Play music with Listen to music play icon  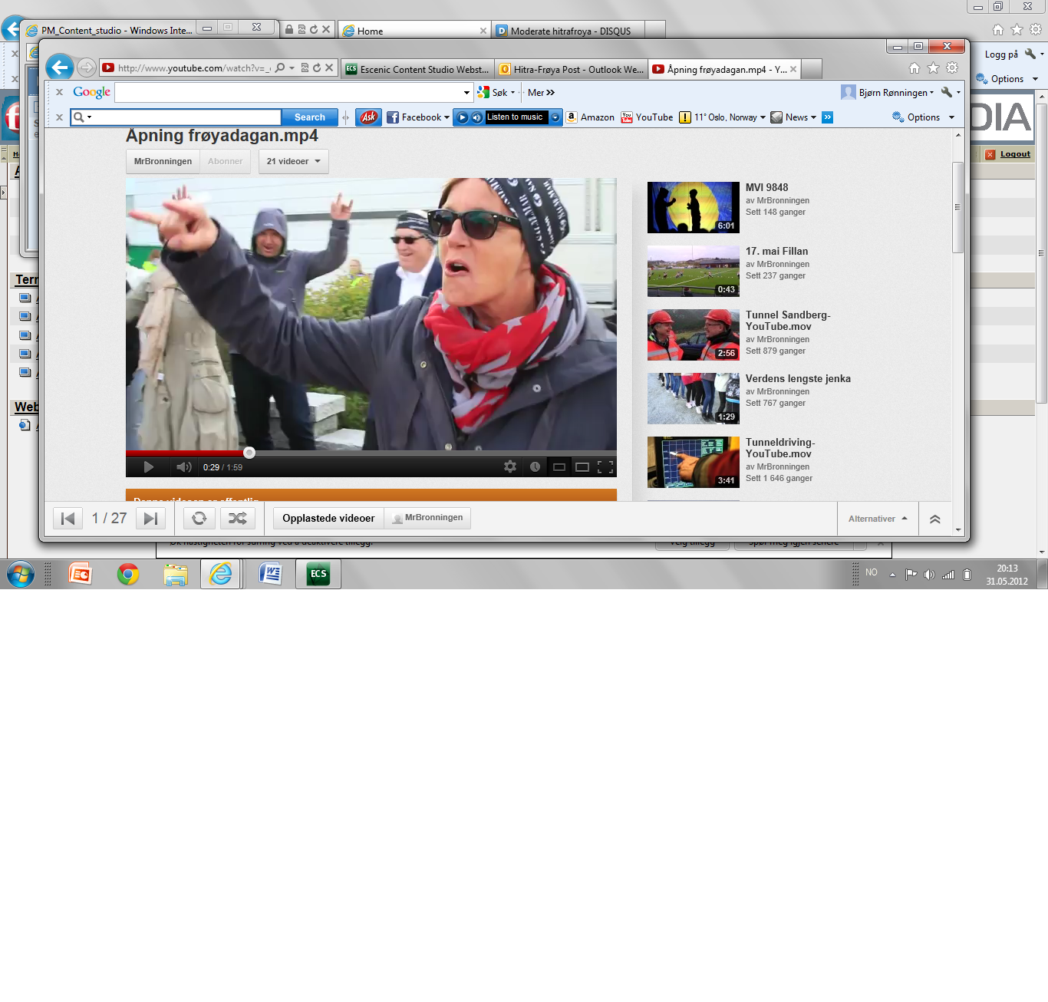click(x=463, y=117)
